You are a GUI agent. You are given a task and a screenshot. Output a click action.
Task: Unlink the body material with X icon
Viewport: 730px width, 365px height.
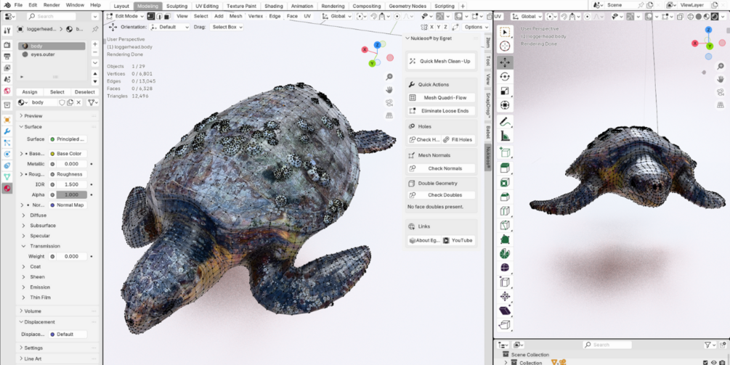78,102
